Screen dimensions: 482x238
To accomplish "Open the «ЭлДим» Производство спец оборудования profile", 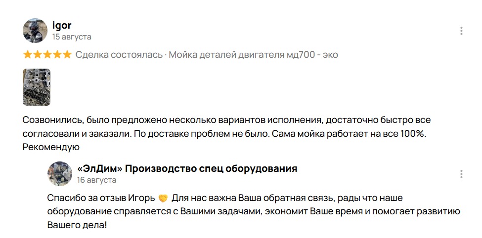I will point(187,168).
